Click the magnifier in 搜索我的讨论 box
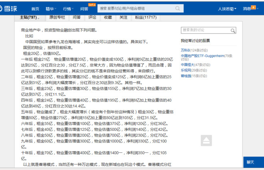Screen dimensions: 264x170 point(233,31)
